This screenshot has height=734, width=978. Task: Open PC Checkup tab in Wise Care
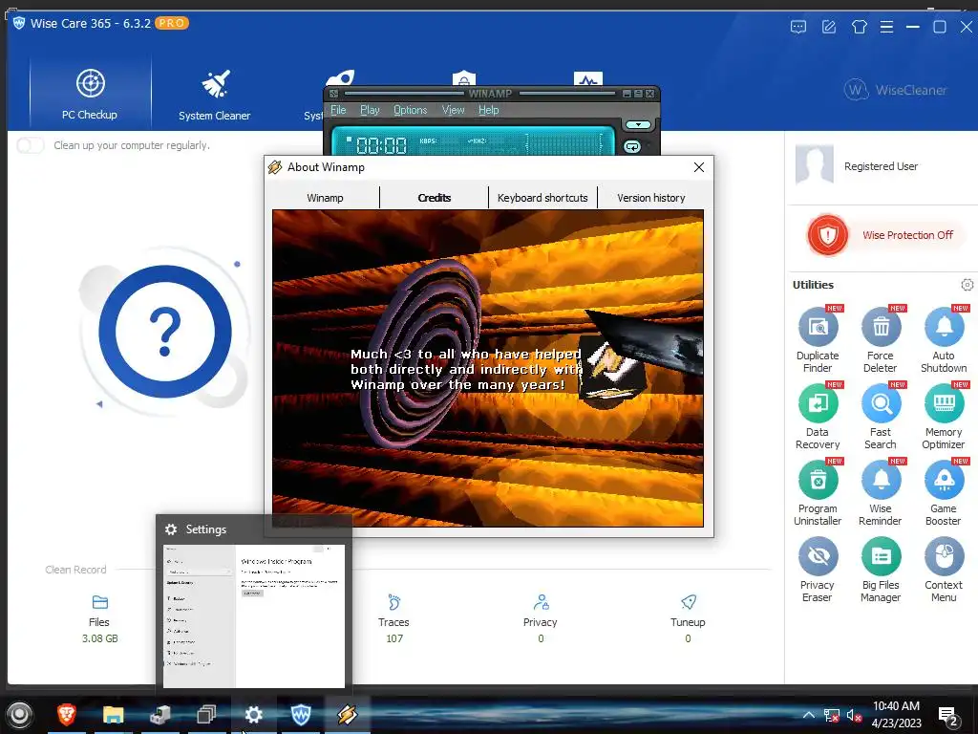coord(90,94)
